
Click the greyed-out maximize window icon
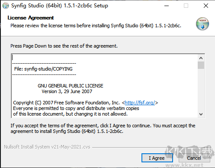click(186, 6)
